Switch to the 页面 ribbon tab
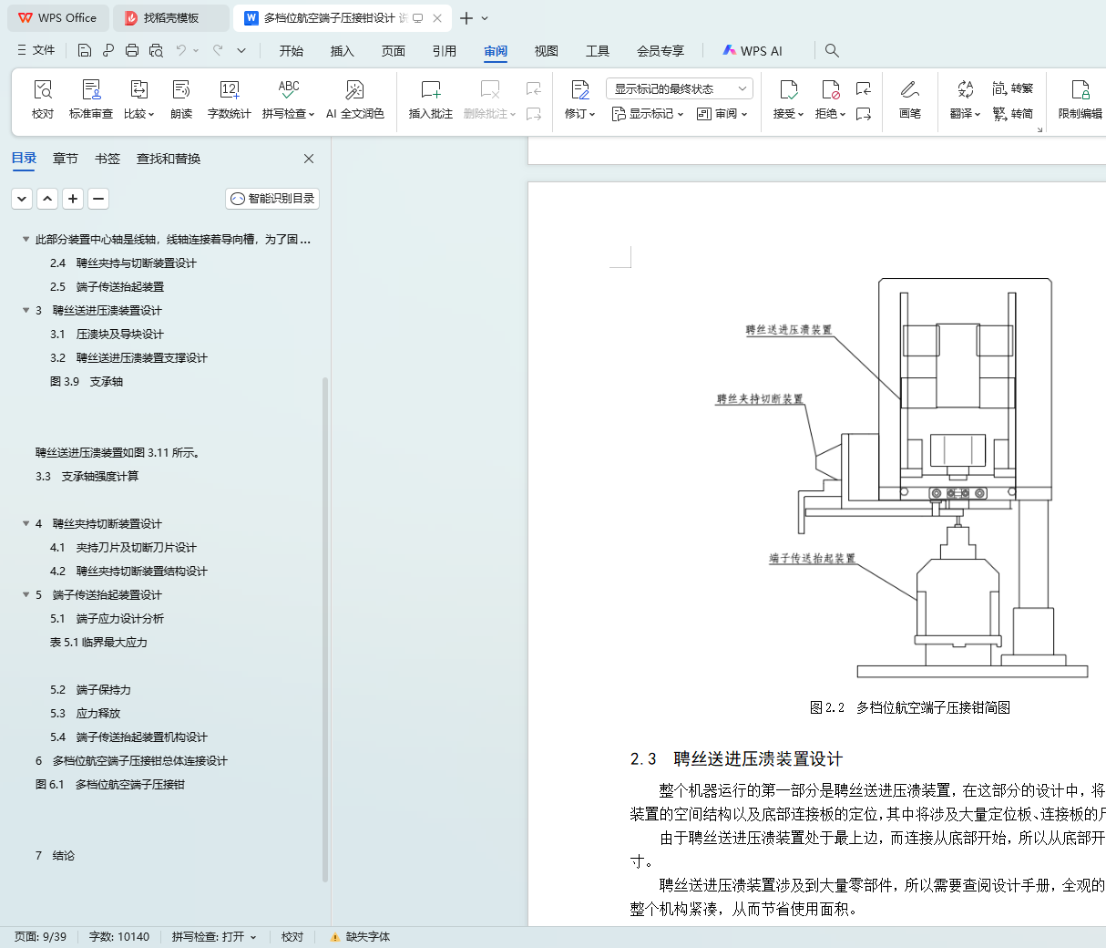Image resolution: width=1106 pixels, height=948 pixels. pyautogui.click(x=394, y=51)
